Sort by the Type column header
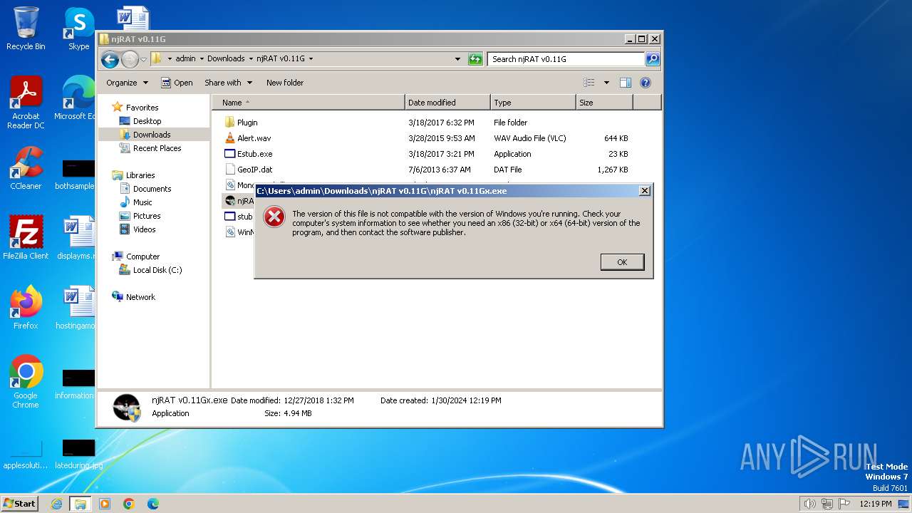The width and height of the screenshot is (912, 513). point(533,103)
